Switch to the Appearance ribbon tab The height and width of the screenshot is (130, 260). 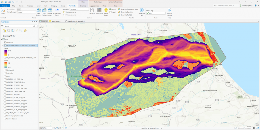point(94,6)
